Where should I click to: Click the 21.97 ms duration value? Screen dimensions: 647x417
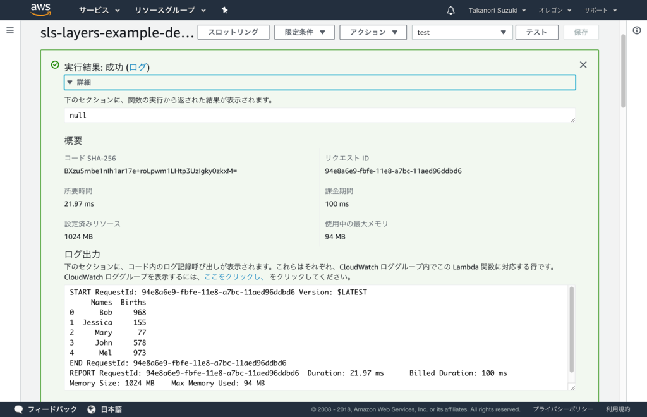[x=79, y=203]
